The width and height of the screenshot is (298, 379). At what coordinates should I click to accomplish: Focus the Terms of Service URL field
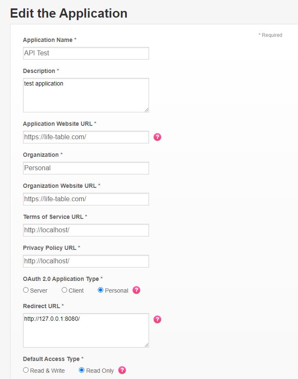86,230
